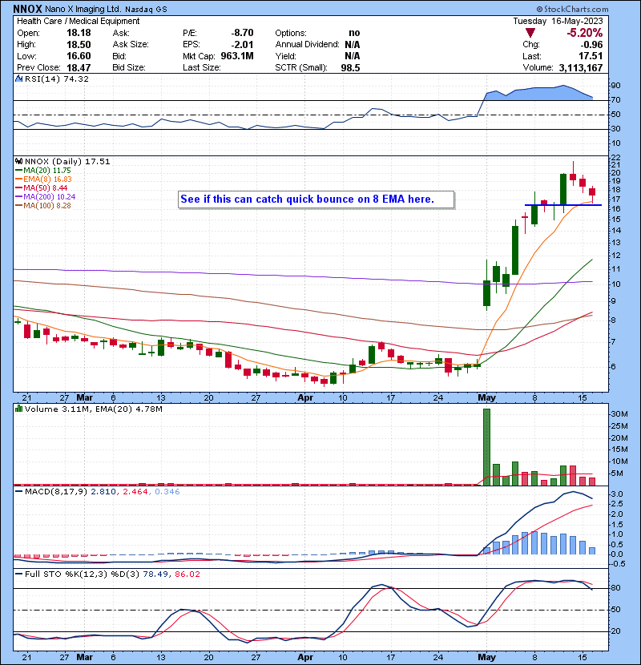Click the MACD(8,17,9) panel label
Viewport: 641px width, 665px height.
click(x=57, y=492)
